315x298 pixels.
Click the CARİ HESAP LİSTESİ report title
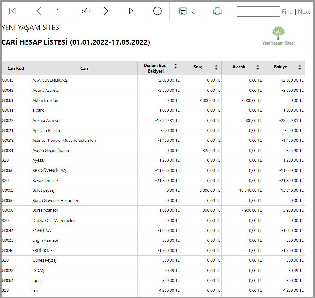coord(76,42)
